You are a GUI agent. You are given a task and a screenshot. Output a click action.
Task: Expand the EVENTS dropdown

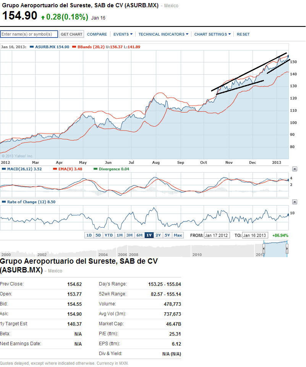click(123, 34)
